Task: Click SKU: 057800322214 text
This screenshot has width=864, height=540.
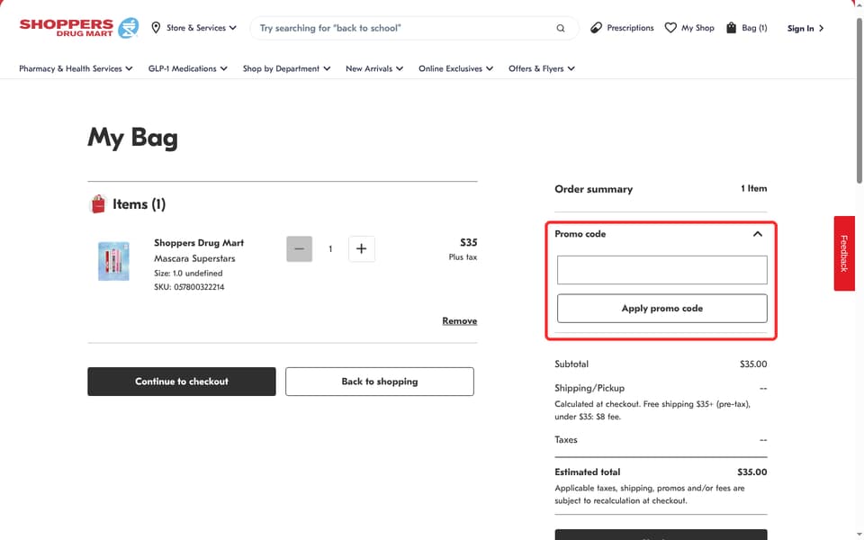Action: tap(189, 287)
